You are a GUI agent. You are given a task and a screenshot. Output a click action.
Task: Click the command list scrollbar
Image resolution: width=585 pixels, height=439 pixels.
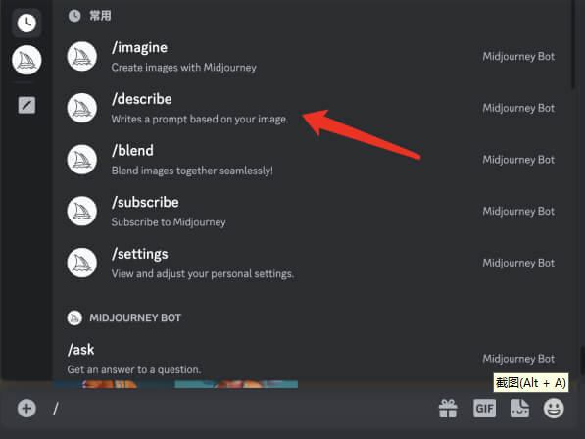pyautogui.click(x=573, y=44)
